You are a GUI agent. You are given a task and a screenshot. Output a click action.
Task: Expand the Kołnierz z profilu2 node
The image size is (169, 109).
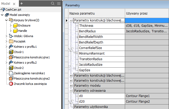pyautogui.click(x=7, y=63)
